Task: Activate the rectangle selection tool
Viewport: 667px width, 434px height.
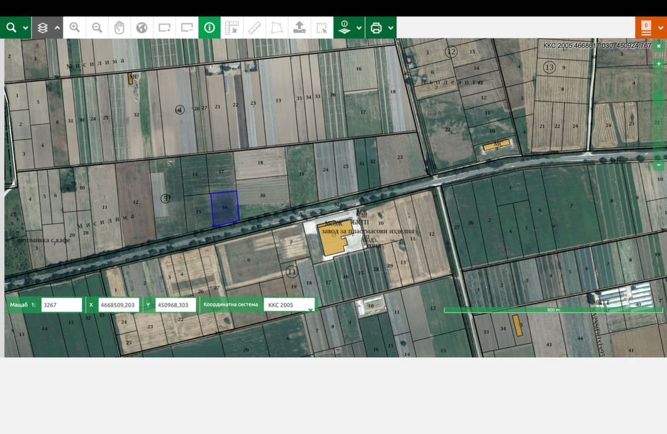Action: tap(322, 27)
